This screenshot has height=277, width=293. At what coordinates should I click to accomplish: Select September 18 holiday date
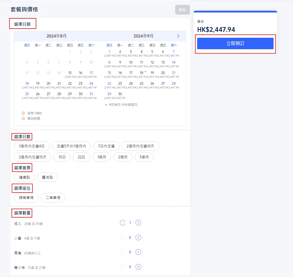[141, 74]
